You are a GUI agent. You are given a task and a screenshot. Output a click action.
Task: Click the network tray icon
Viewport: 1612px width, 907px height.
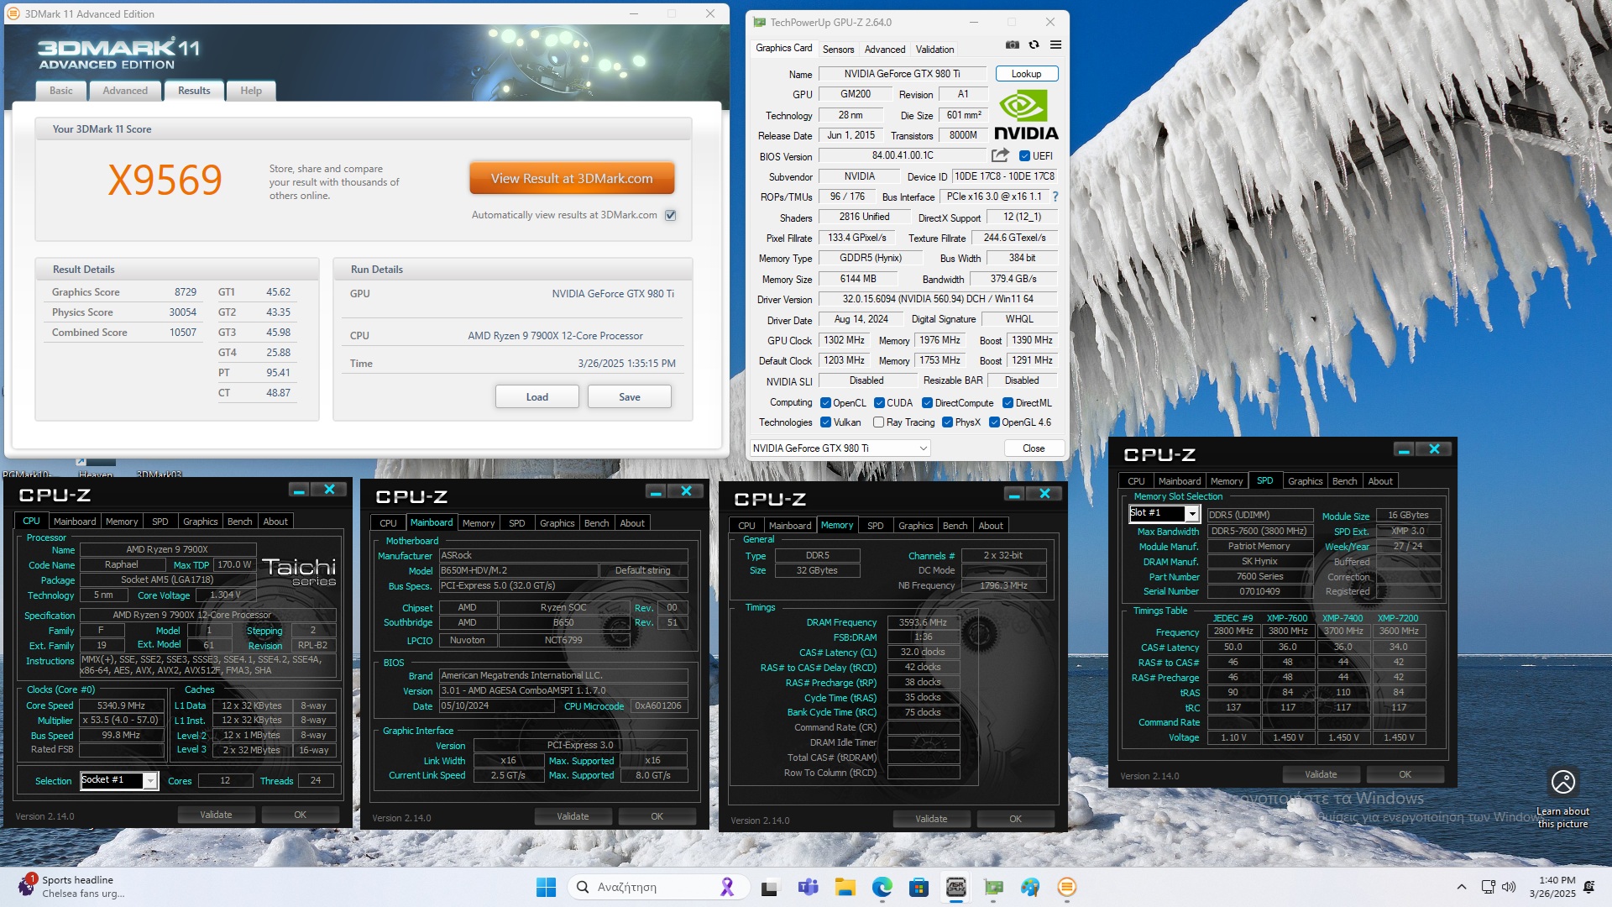click(1488, 887)
